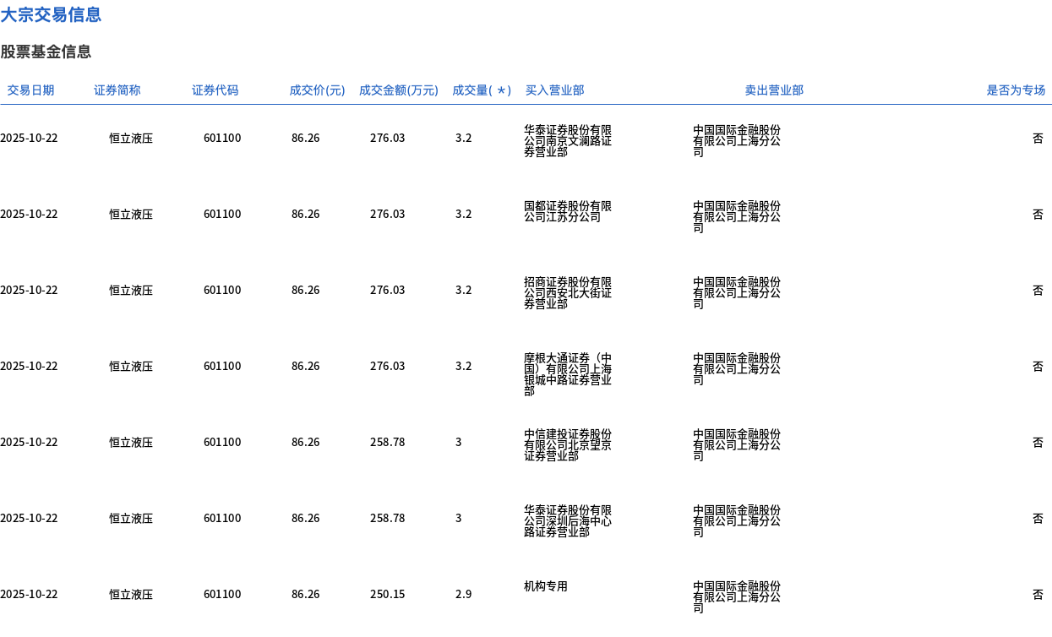
Task: Click 恒立液压 in the 摩根大通 row
Action: click(x=131, y=367)
